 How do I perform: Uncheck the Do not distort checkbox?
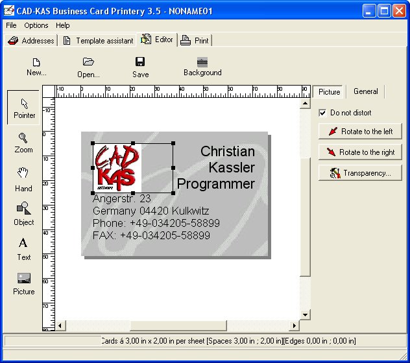[322, 113]
